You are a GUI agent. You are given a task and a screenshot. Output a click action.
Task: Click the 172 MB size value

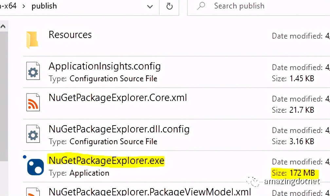point(302,173)
